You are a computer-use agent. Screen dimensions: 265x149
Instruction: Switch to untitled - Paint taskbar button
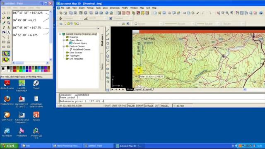click(98, 146)
